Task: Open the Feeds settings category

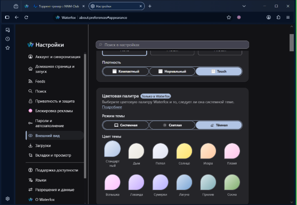Action: 54,82
